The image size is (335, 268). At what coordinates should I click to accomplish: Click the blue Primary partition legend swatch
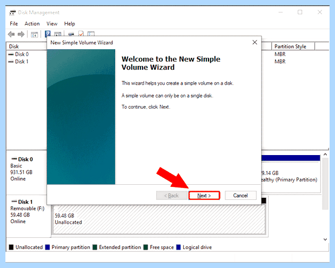click(48, 247)
